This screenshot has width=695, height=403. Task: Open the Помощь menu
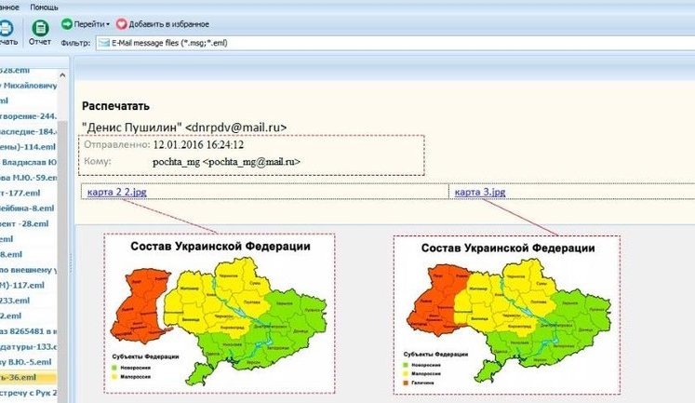44,7
